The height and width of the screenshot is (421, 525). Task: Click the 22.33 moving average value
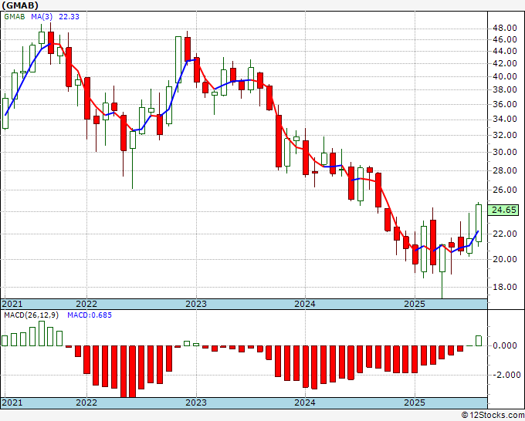pos(69,16)
